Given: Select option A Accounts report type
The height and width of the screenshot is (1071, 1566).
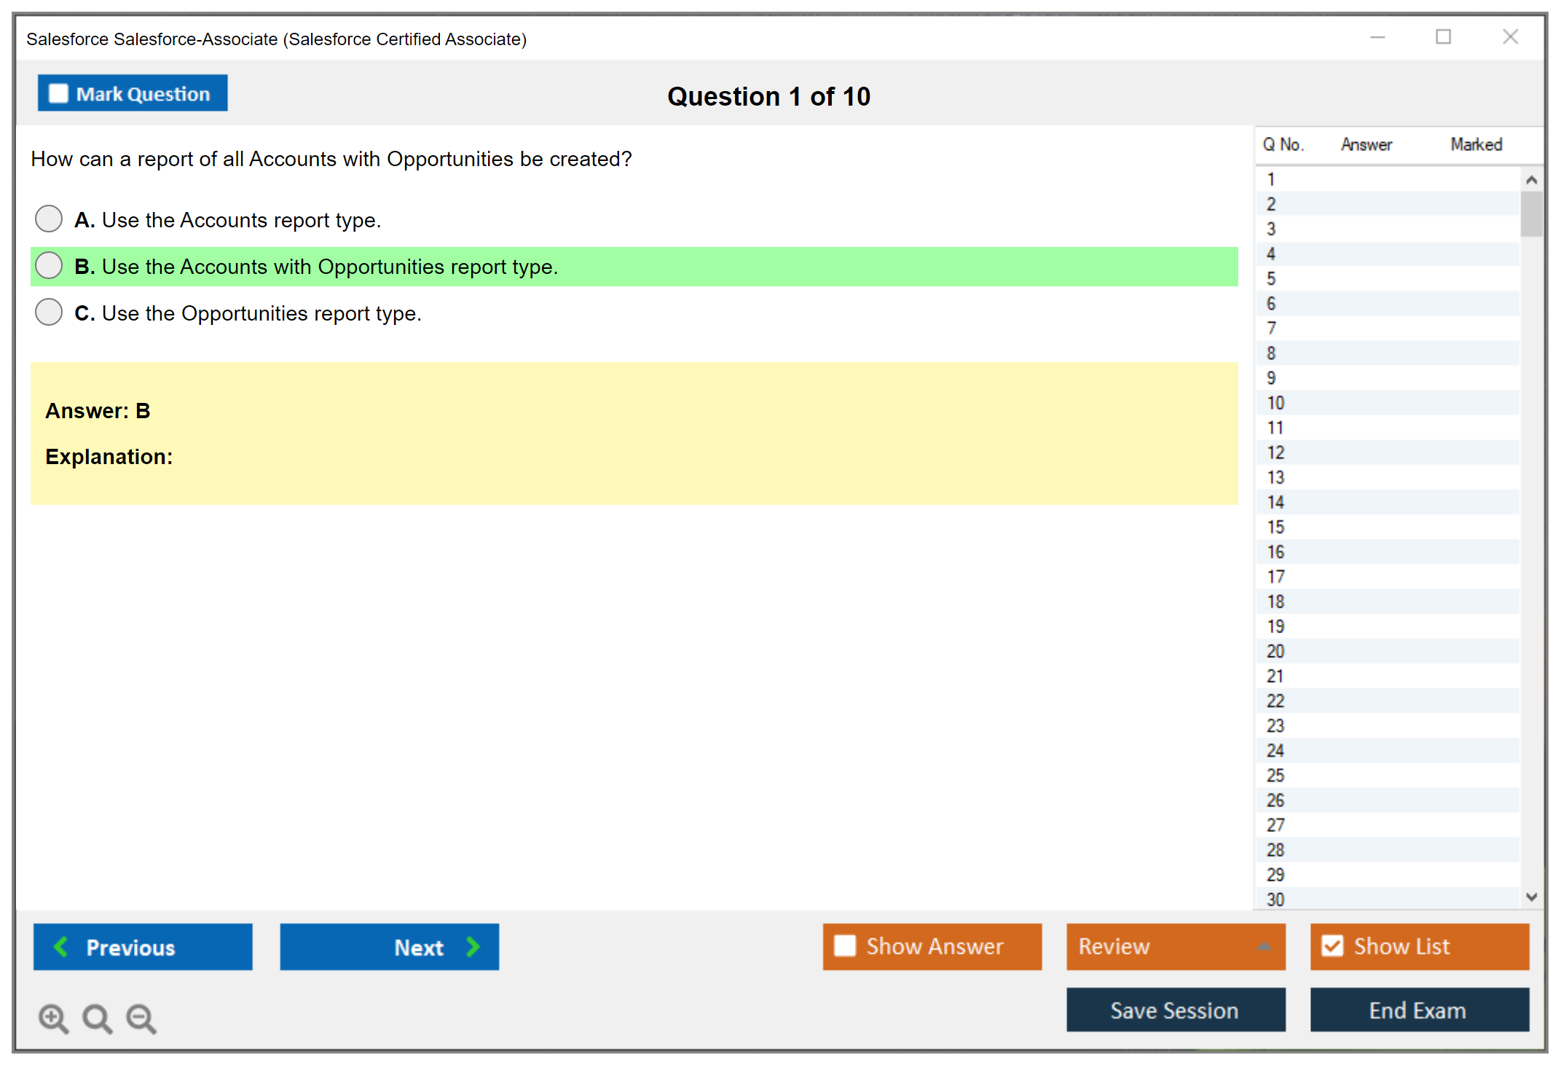Looking at the screenshot, I should coord(49,219).
